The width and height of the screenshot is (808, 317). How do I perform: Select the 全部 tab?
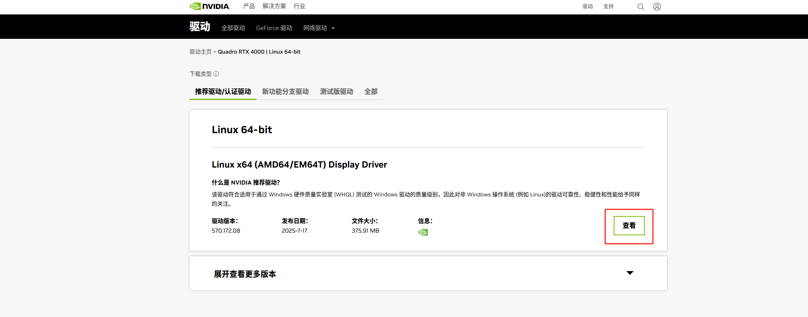click(371, 92)
